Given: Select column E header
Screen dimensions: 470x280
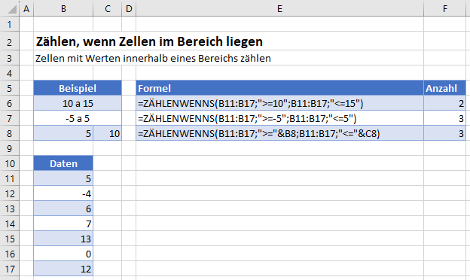Looking at the screenshot, I should 279,9.
